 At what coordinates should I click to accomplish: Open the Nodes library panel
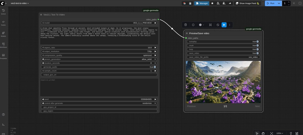tap(4, 23)
